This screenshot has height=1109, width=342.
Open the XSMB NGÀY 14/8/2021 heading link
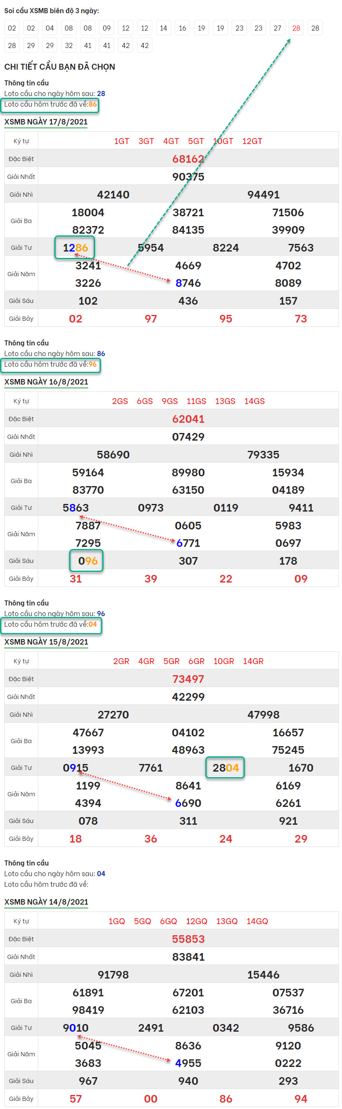click(46, 902)
